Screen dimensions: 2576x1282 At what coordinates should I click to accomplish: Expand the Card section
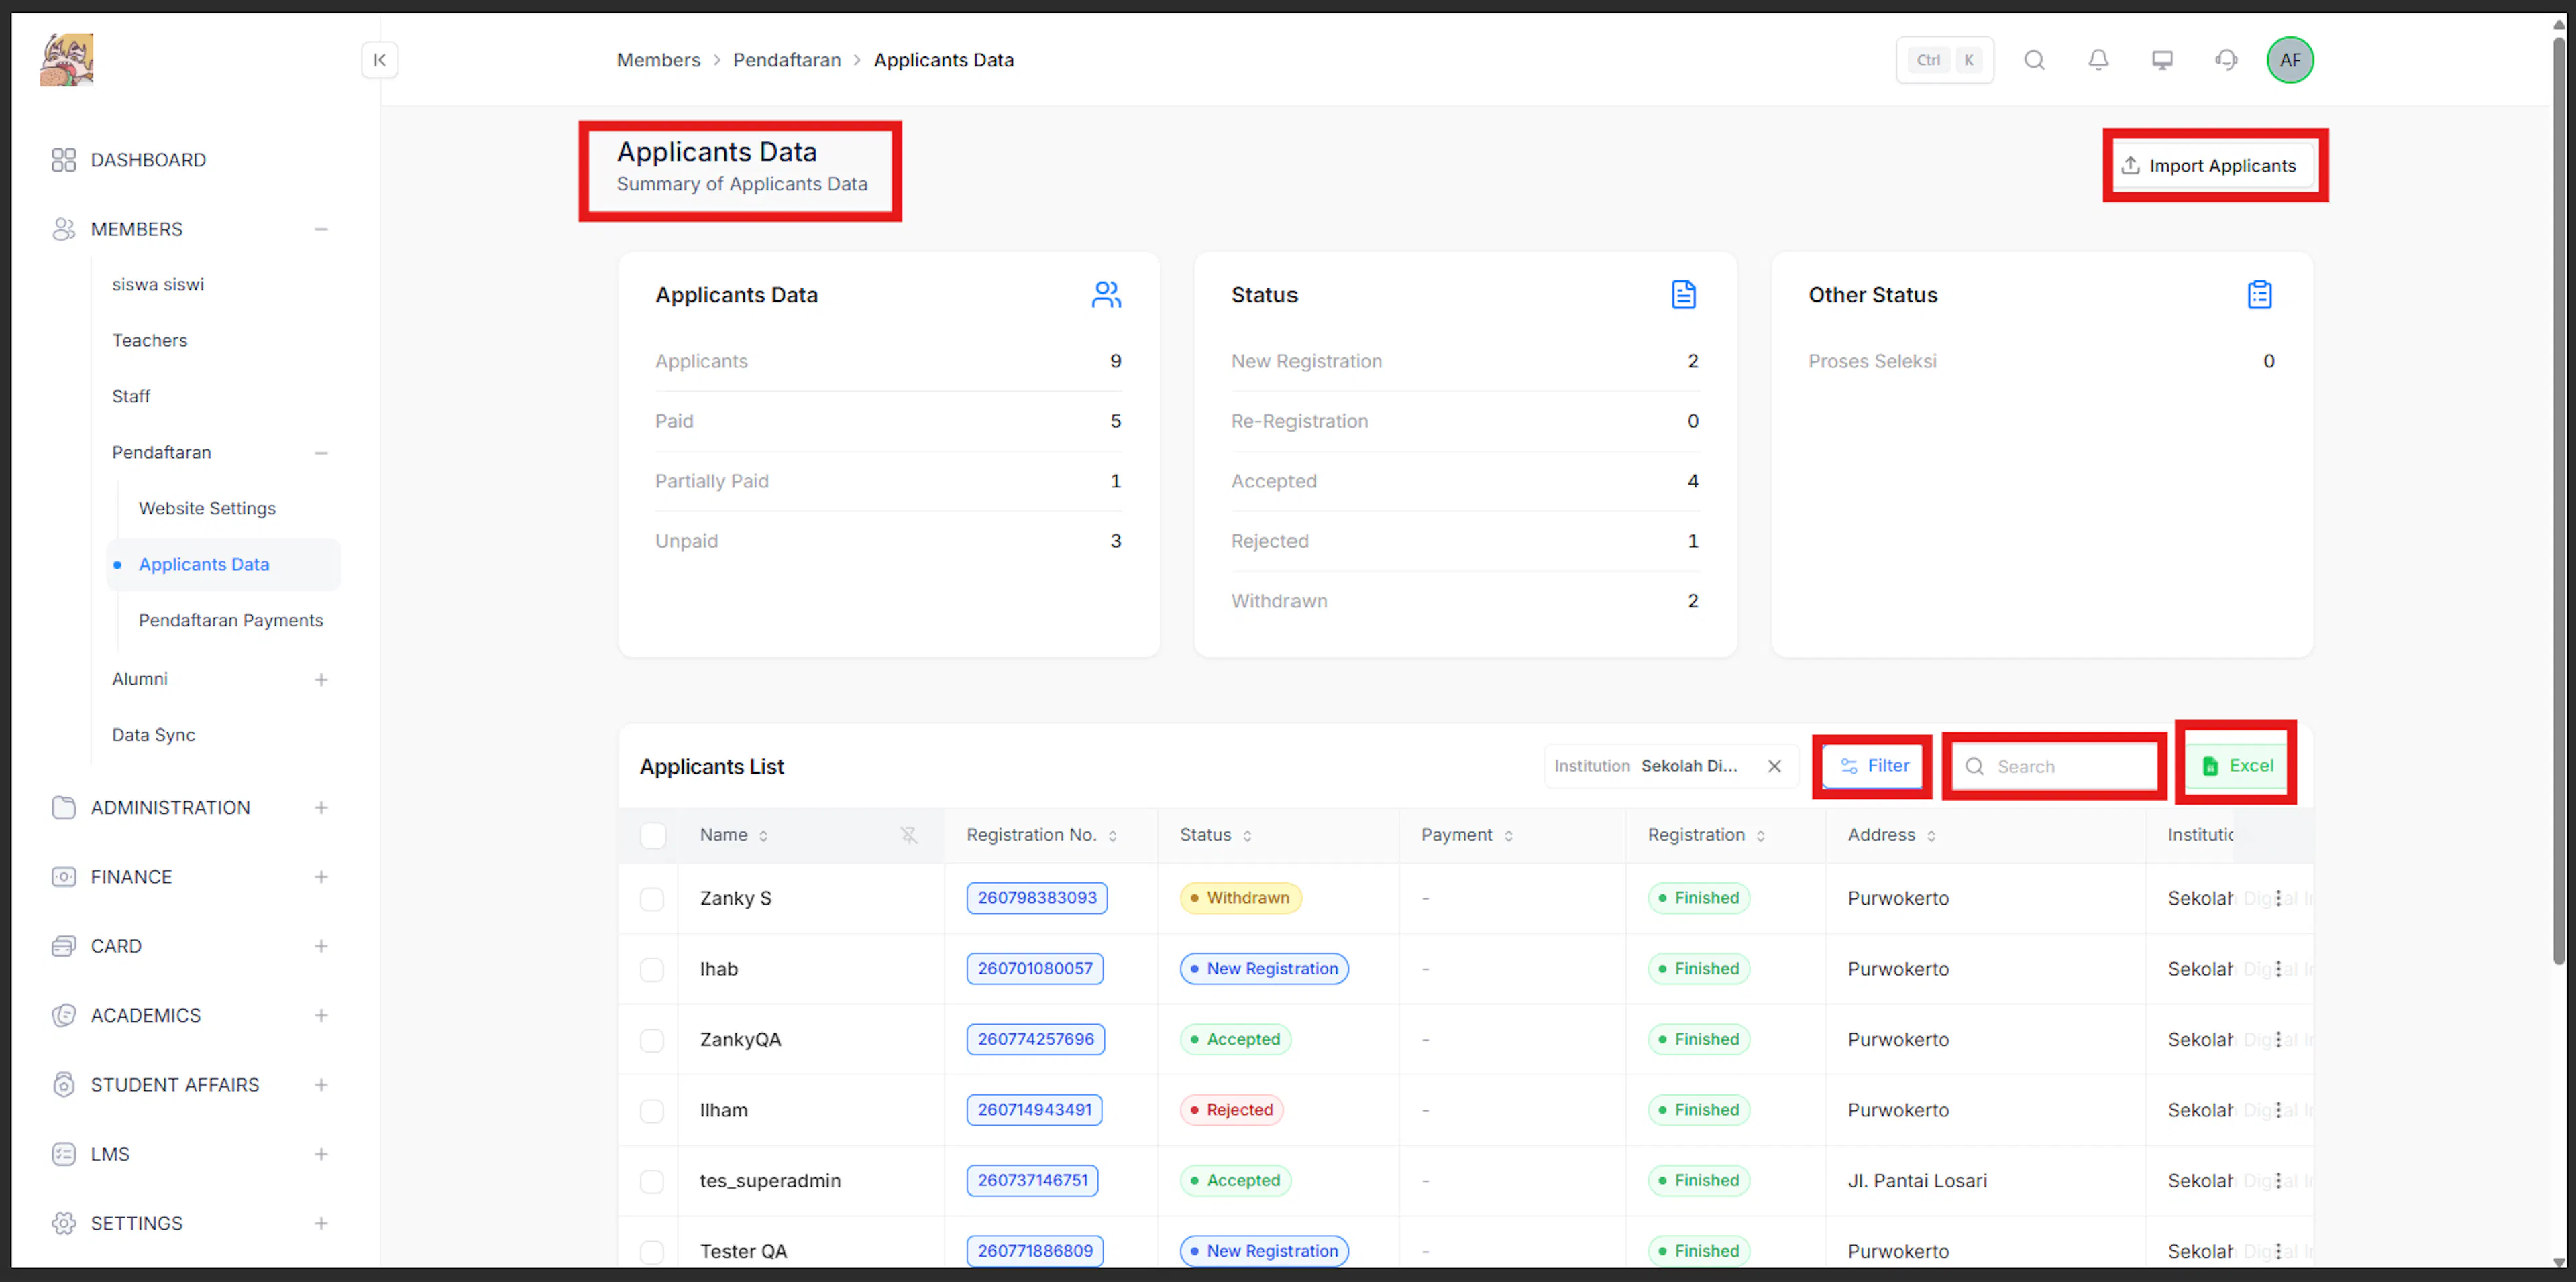[321, 945]
